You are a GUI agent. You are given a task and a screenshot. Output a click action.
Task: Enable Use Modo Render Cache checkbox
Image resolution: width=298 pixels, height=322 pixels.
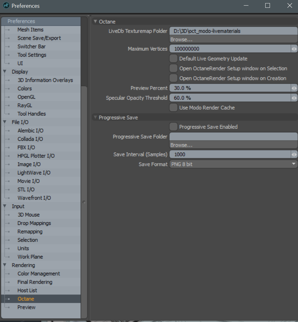[x=173, y=108]
